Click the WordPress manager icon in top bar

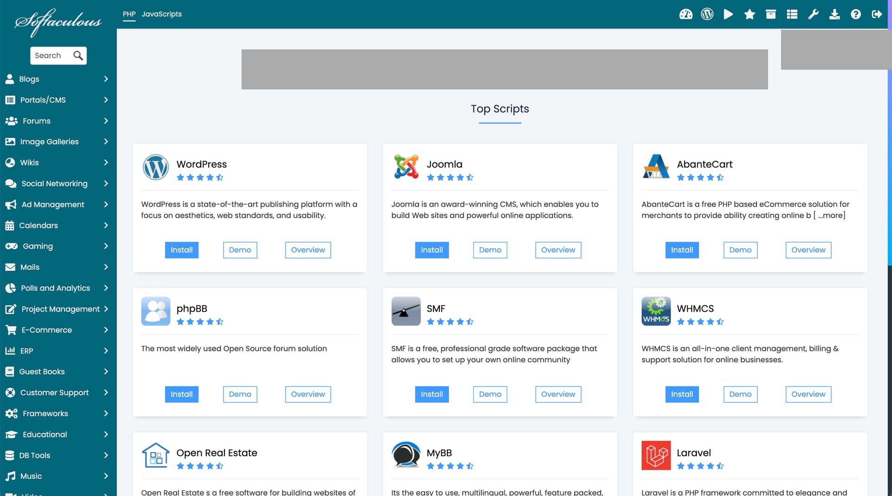707,14
